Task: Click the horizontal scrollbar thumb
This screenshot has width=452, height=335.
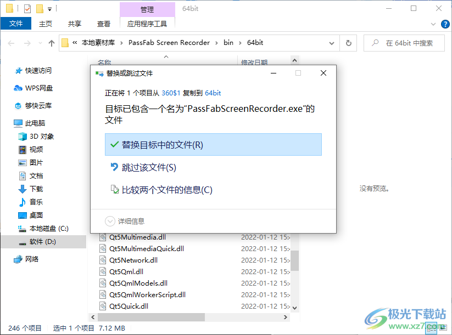Action: point(152,317)
